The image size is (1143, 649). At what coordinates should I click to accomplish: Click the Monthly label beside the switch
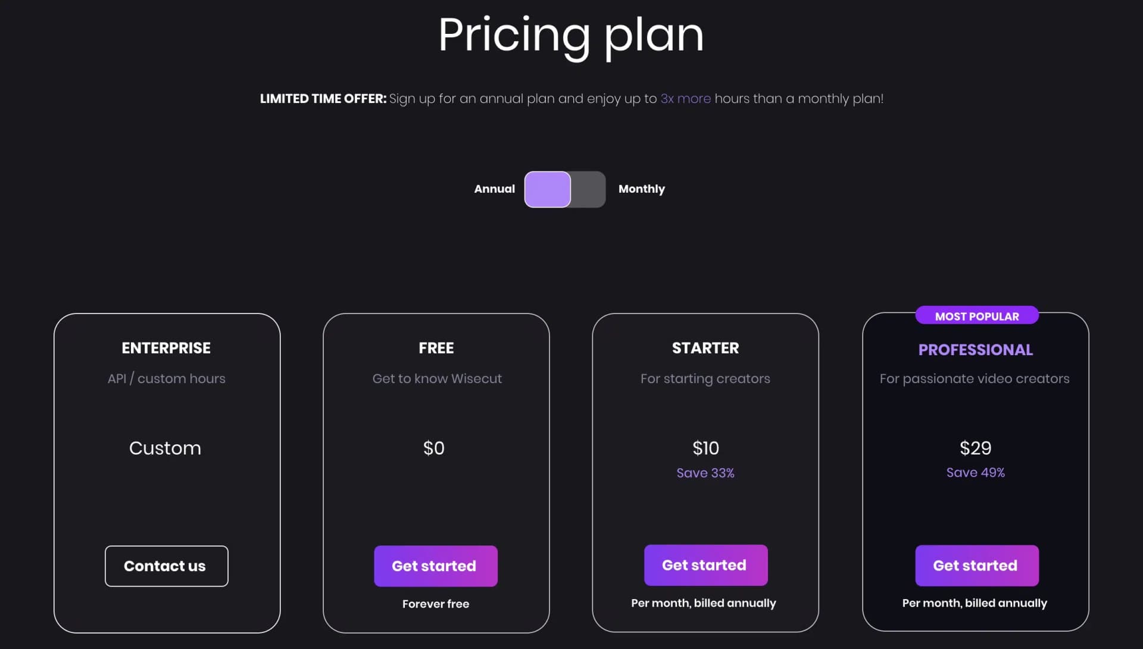point(641,189)
